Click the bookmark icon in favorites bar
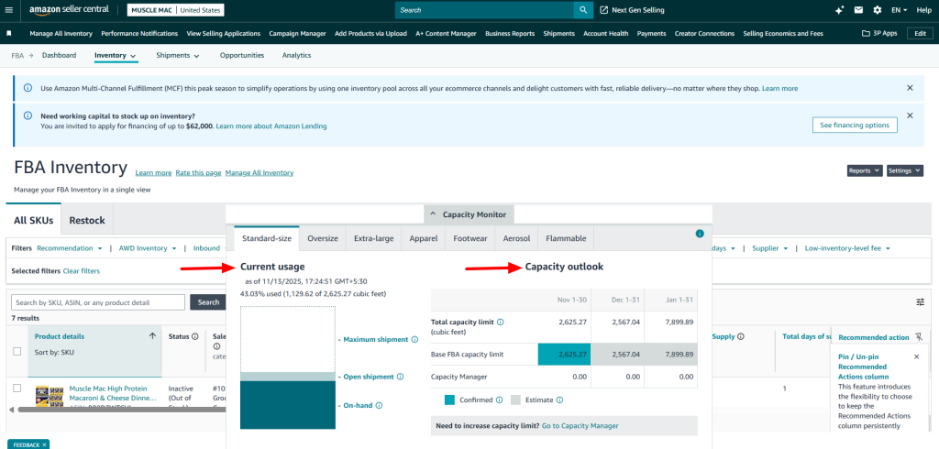The height and width of the screenshot is (449, 939). [9, 34]
